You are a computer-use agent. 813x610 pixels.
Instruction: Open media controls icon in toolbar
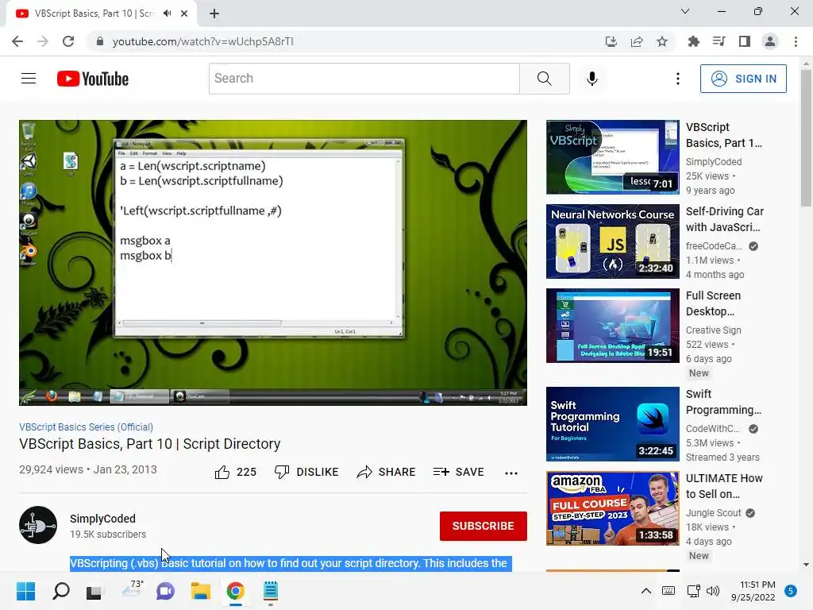coord(719,41)
